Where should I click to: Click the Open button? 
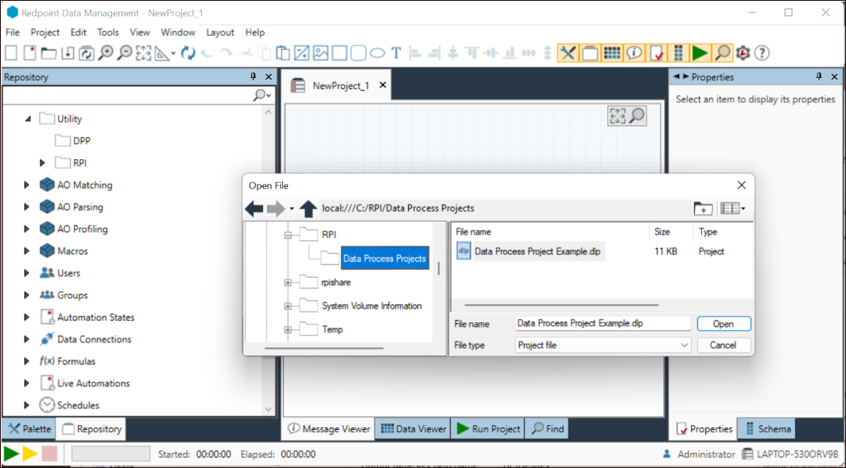pyautogui.click(x=724, y=324)
